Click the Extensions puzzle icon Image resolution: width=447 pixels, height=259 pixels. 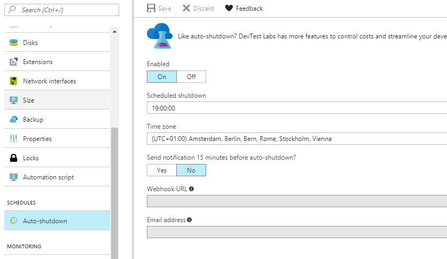coord(14,62)
